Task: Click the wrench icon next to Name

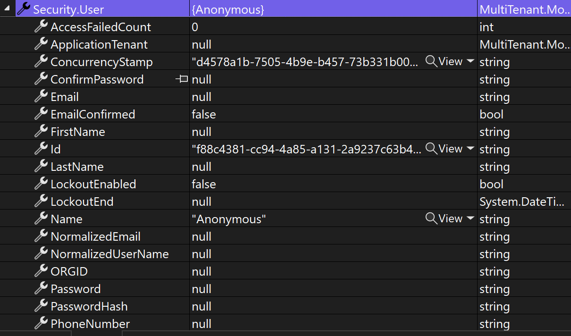Action: pyautogui.click(x=42, y=218)
